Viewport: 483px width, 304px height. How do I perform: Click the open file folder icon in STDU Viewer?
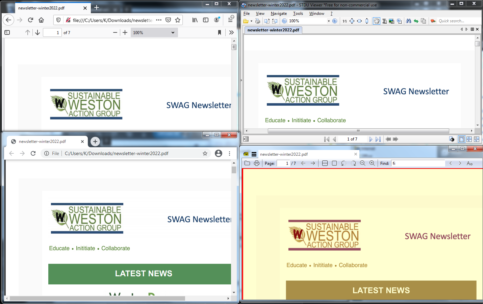click(246, 21)
